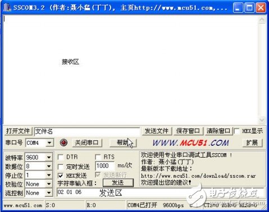The width and height of the screenshot is (269, 212).
Task: Open the 流控制 None dropdown
Action: 49,193
